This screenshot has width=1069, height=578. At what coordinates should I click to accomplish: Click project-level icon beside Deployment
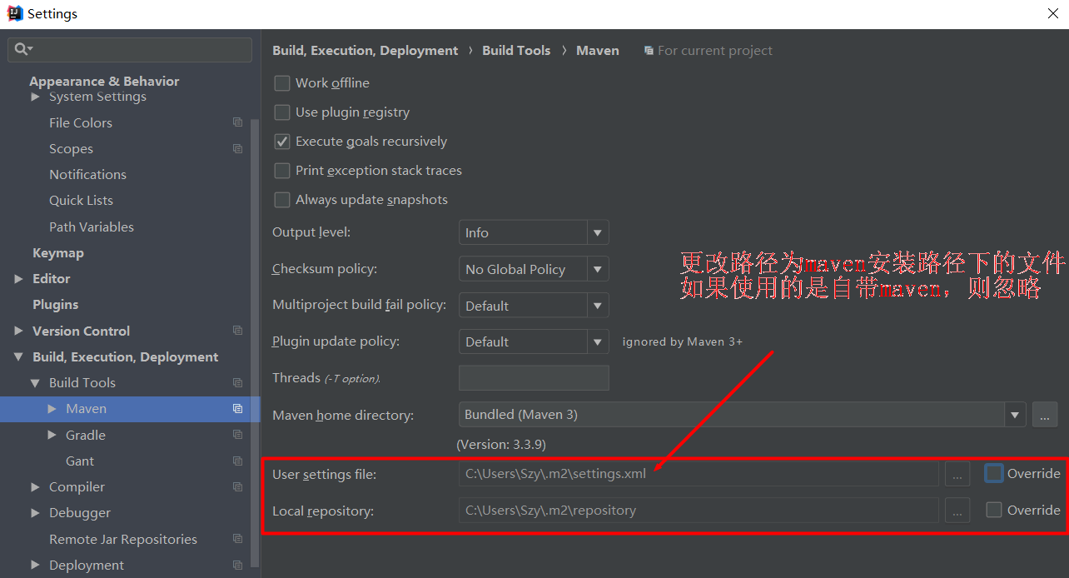tap(238, 565)
